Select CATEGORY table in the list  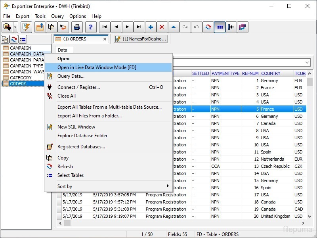[x=21, y=78]
